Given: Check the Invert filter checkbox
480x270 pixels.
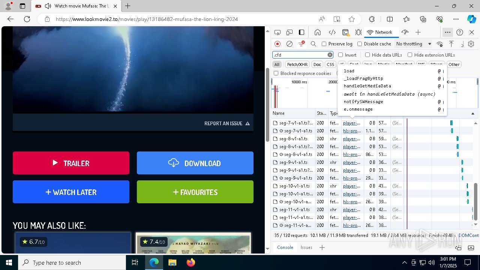Looking at the screenshot, I should click(x=340, y=55).
